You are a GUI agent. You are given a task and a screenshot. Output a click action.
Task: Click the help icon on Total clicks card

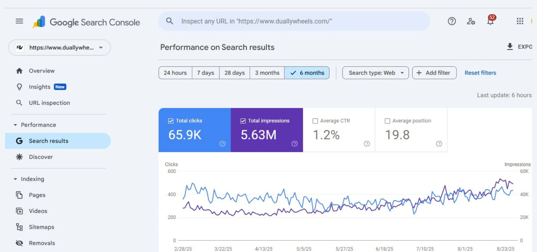coord(222,144)
